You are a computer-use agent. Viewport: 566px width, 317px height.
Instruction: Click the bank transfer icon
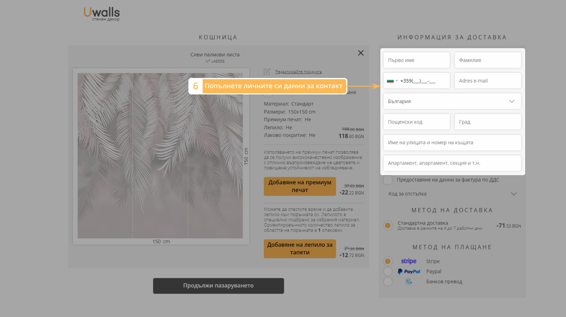[x=409, y=282]
